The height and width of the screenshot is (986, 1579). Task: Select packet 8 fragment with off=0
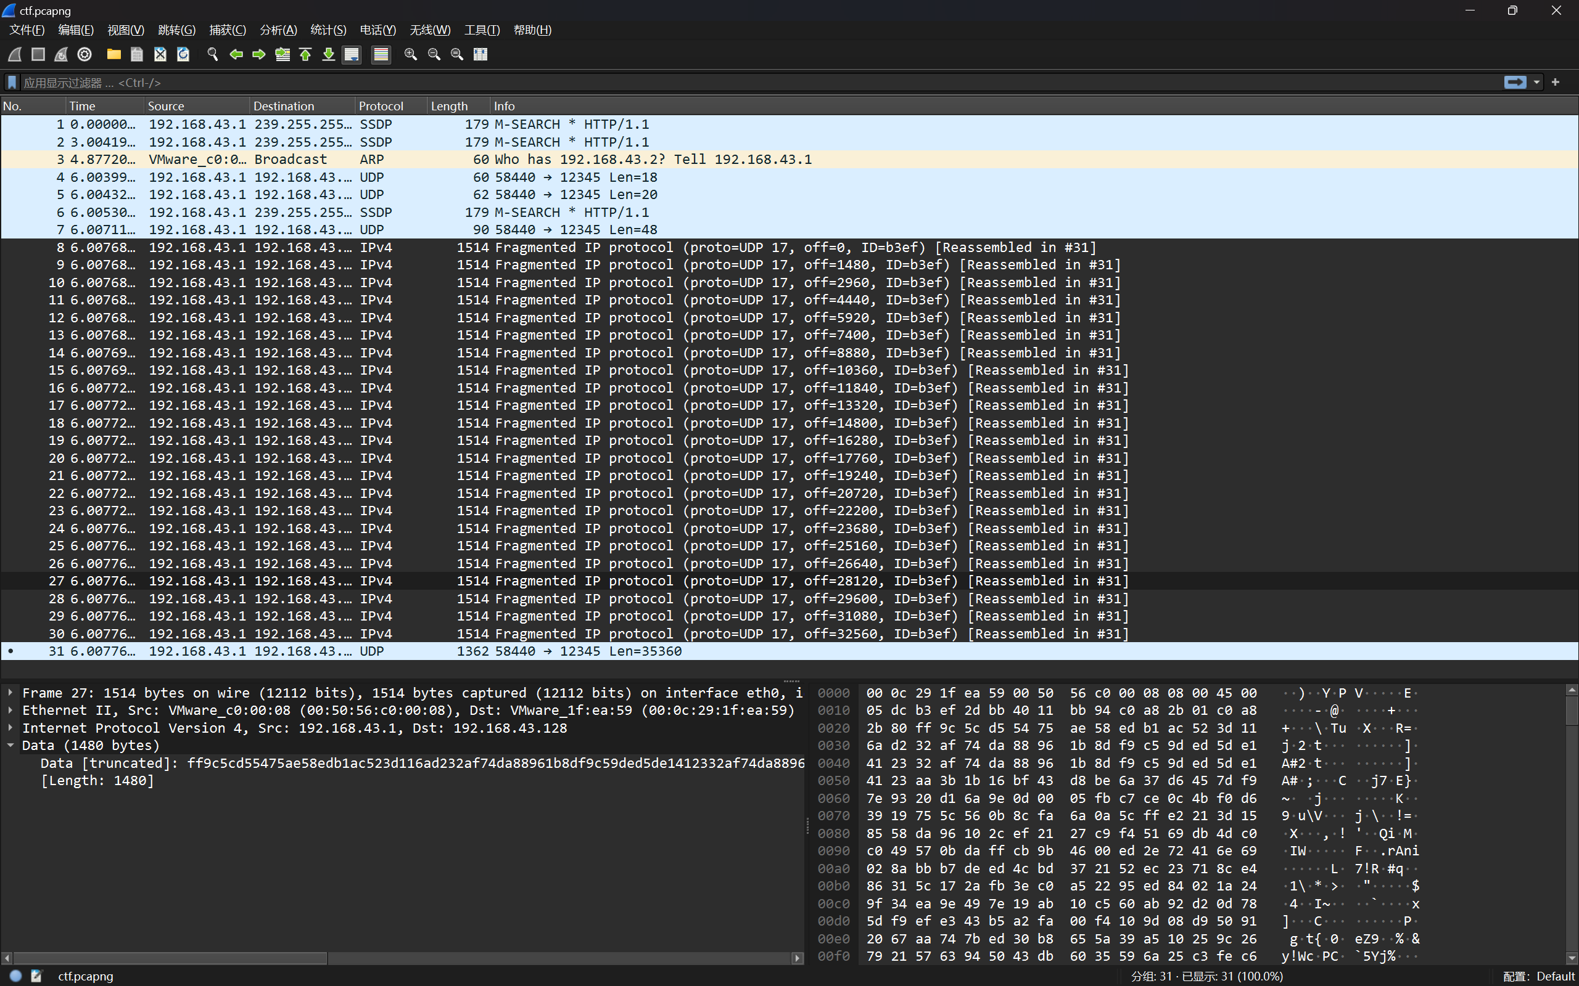(x=789, y=248)
